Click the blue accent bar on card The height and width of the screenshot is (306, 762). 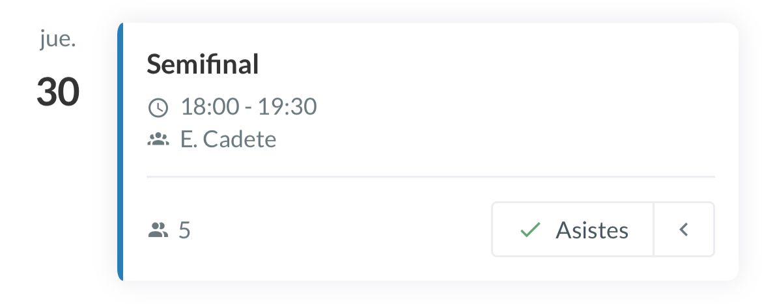(x=120, y=152)
